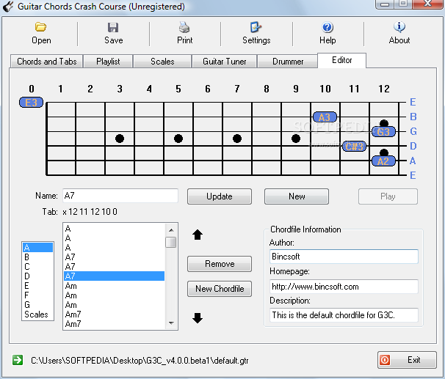
Task: Select key F in the root list
Action: coord(37,295)
